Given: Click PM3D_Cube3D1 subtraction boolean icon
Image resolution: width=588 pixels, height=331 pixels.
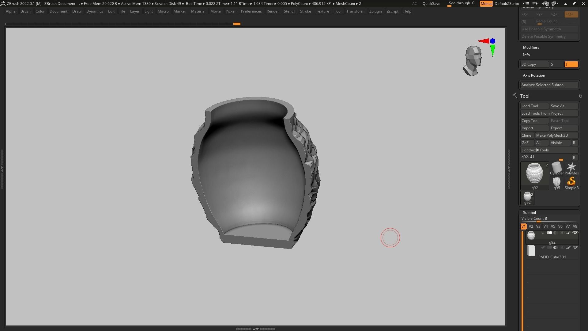Looking at the screenshot, I should coord(556,248).
